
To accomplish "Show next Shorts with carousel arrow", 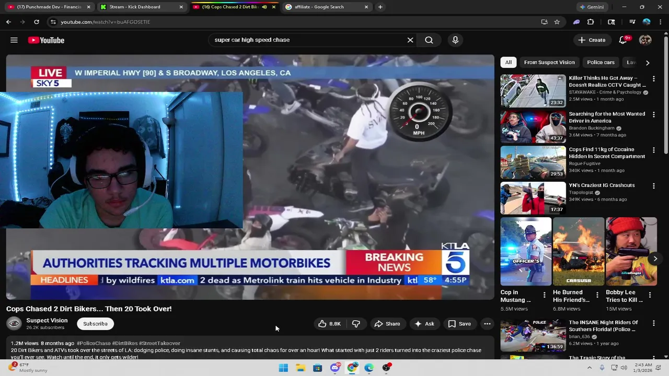I will [655, 258].
